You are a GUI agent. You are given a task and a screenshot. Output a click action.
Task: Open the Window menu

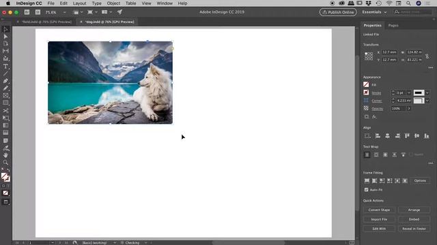[x=165, y=3]
